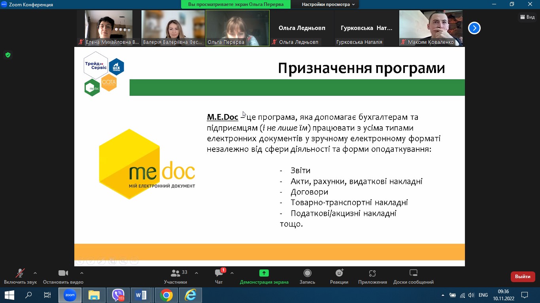Click volume speaker icon in tray
540x303 pixels.
pyautogui.click(x=471, y=295)
